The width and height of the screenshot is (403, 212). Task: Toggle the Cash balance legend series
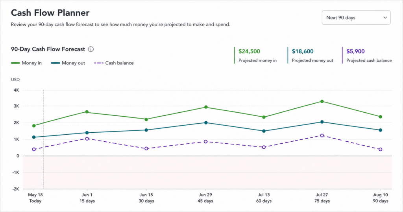pos(114,63)
